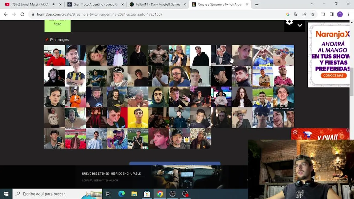Open tier row settings gear icon

tap(289, 23)
